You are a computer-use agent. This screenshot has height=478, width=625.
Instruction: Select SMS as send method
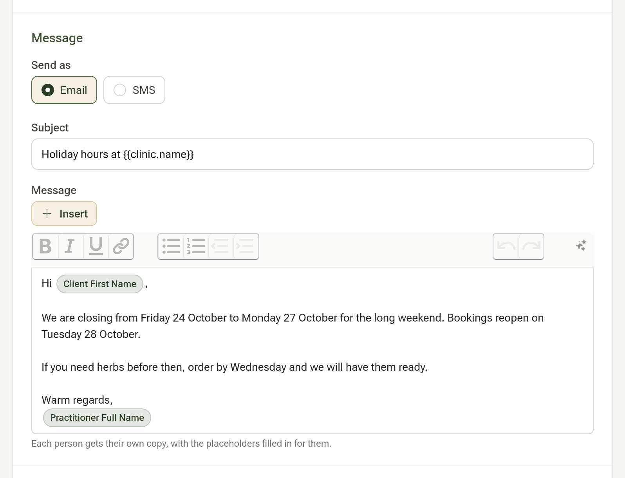click(134, 90)
